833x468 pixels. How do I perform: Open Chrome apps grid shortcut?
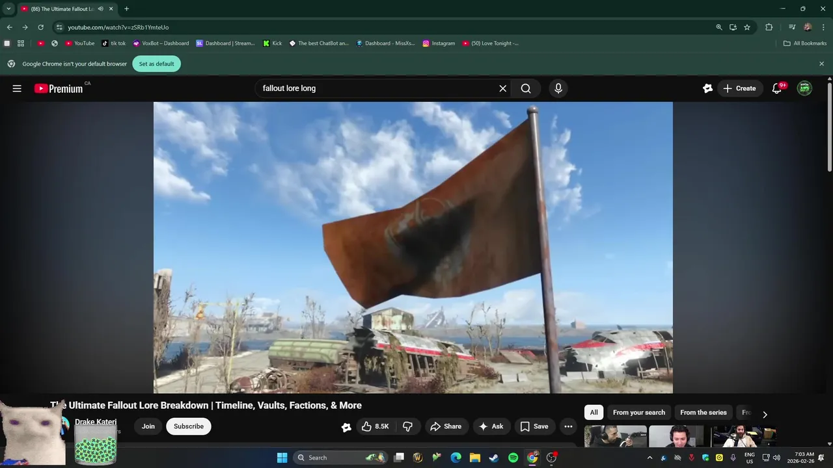point(21,44)
